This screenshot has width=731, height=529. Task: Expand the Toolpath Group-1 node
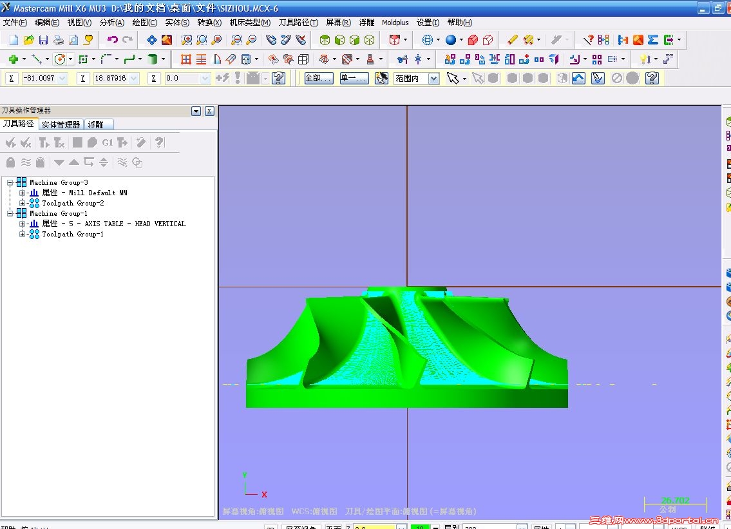coord(22,234)
